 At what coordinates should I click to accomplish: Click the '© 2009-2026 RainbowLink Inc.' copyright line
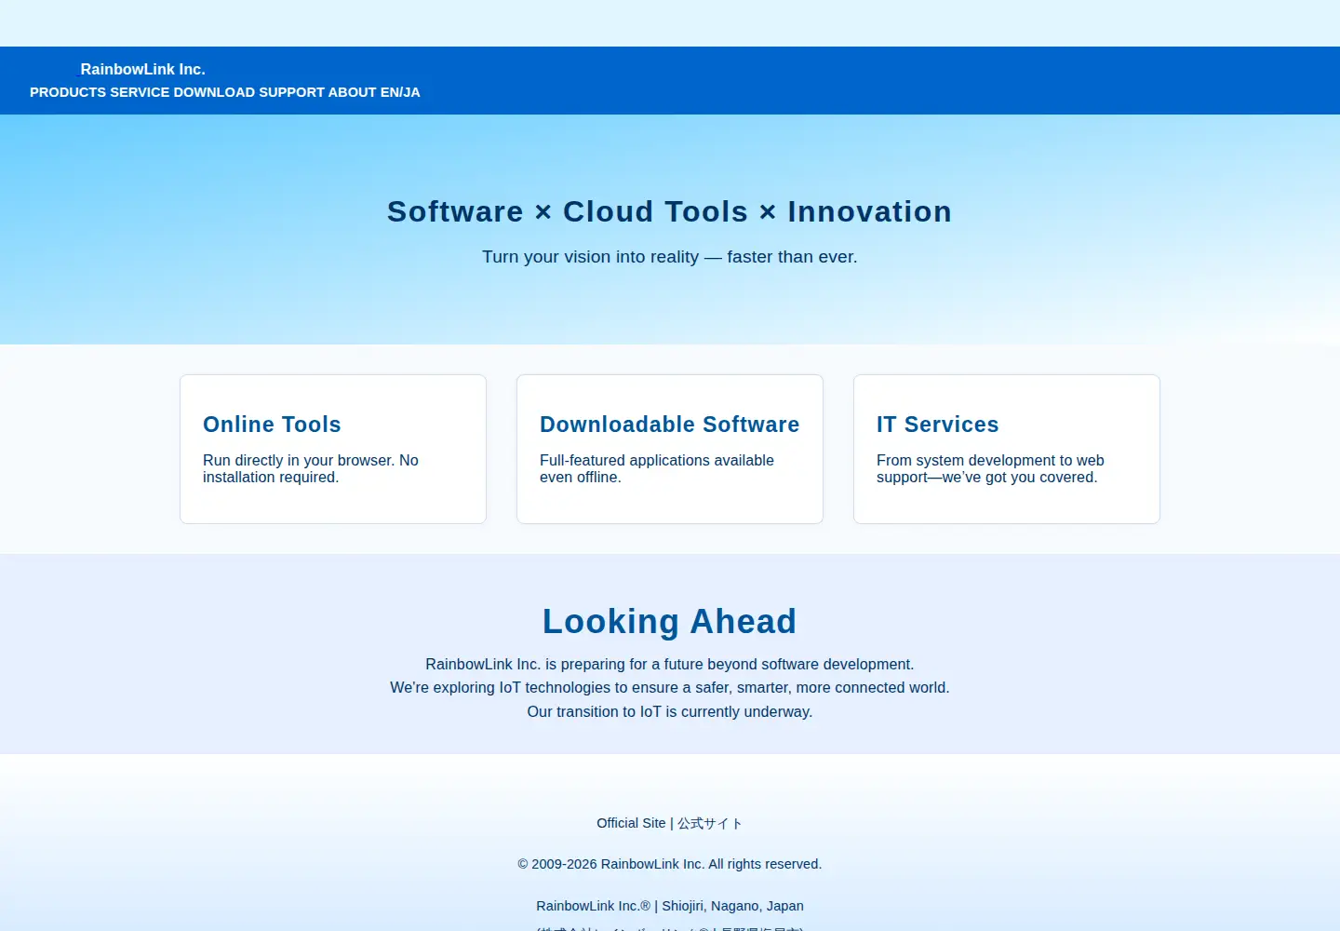[670, 864]
